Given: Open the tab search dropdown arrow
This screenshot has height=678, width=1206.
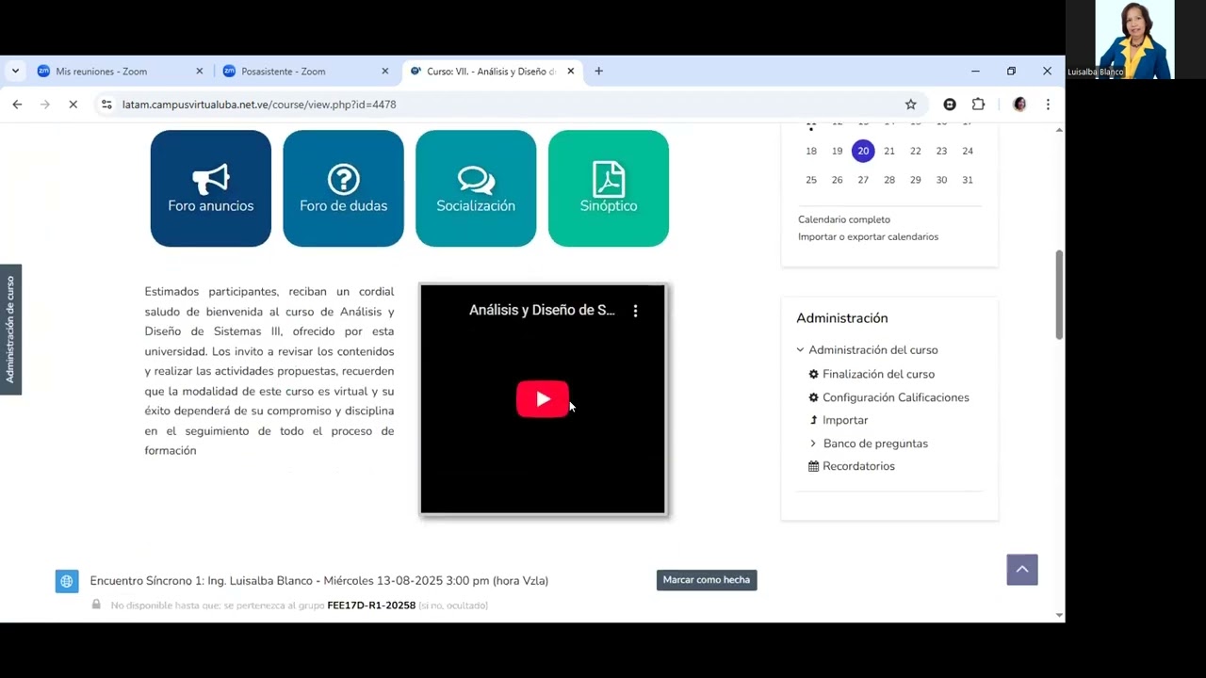Looking at the screenshot, I should pyautogui.click(x=15, y=72).
